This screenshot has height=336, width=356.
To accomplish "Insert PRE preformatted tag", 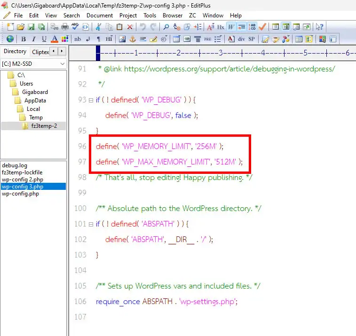I will [x=207, y=39].
